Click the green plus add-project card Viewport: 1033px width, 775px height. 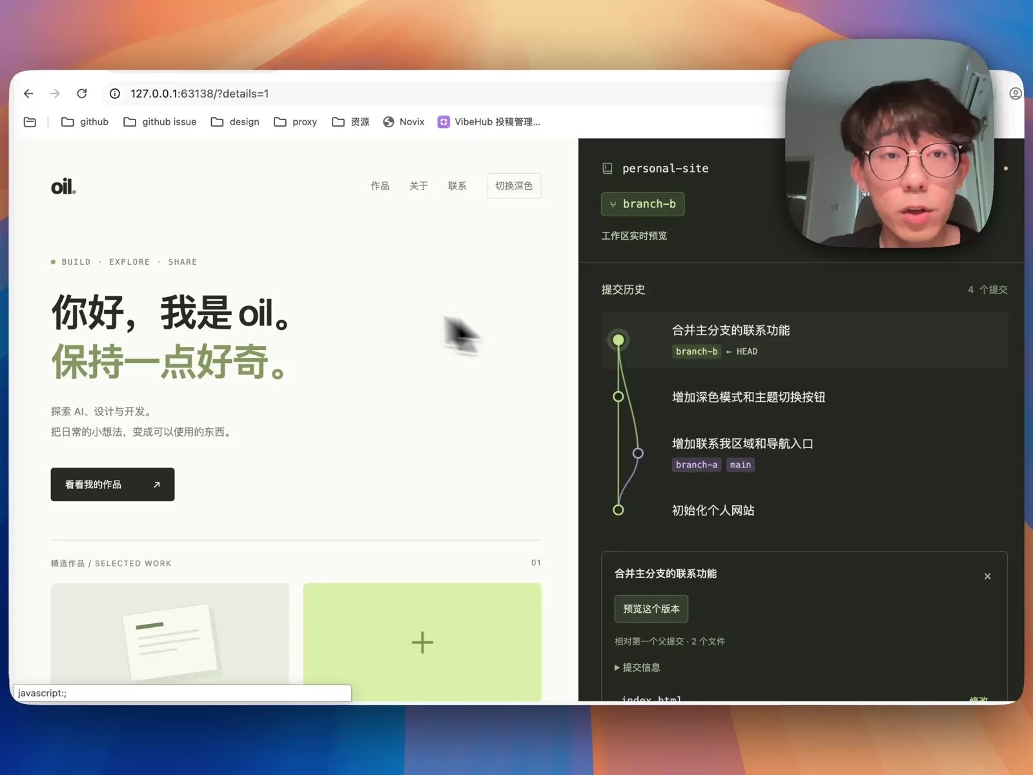(422, 642)
